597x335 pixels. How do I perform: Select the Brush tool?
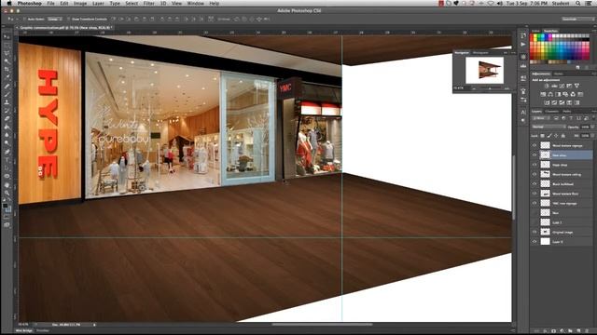[x=7, y=94]
